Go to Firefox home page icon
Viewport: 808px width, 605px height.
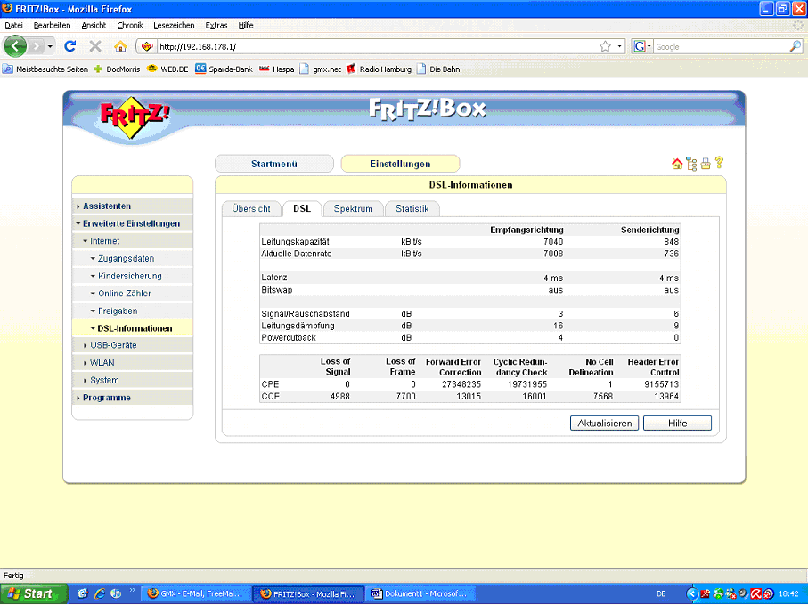pyautogui.click(x=120, y=46)
